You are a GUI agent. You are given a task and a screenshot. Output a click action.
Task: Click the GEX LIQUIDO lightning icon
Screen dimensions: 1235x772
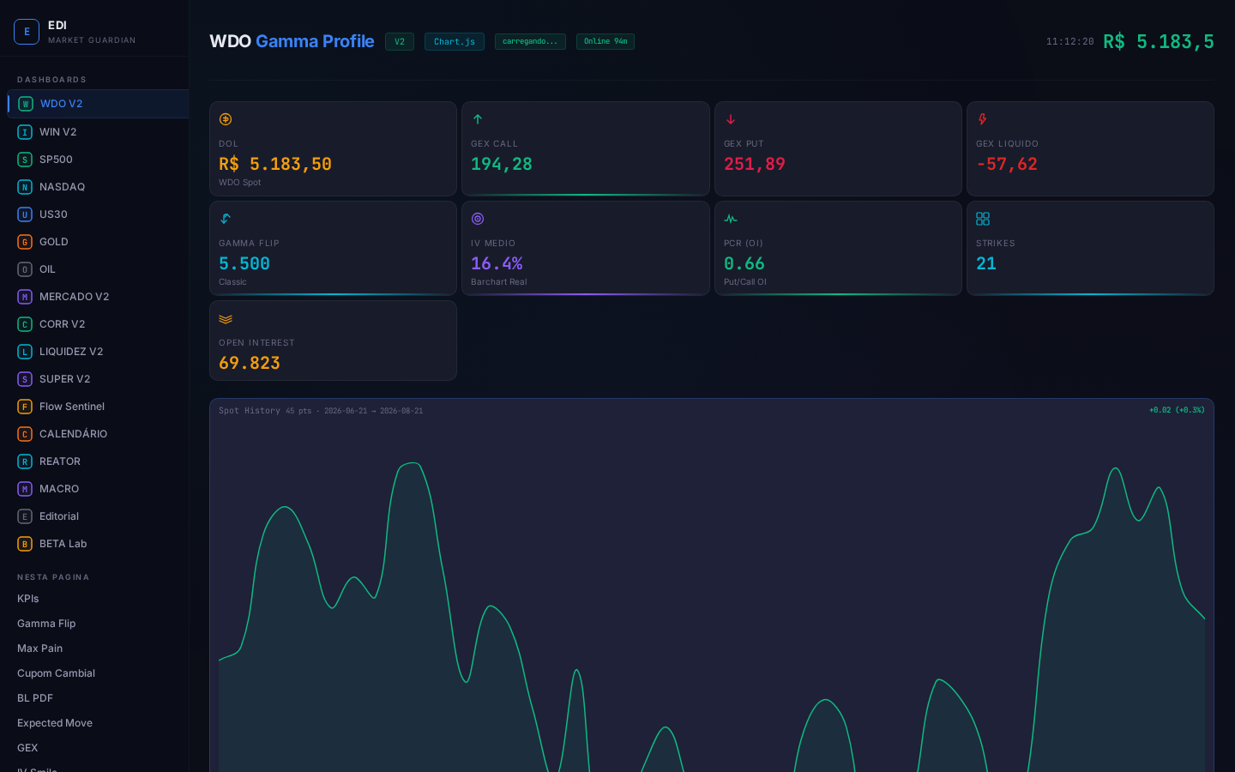point(983,119)
